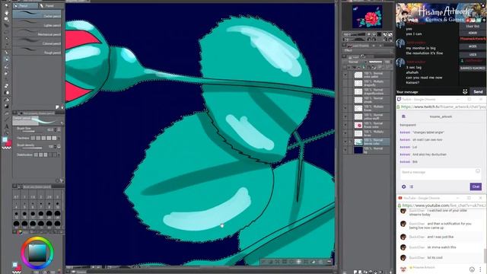Click the emoji icon beside Send
This screenshot has height=274, width=487.
point(465,91)
